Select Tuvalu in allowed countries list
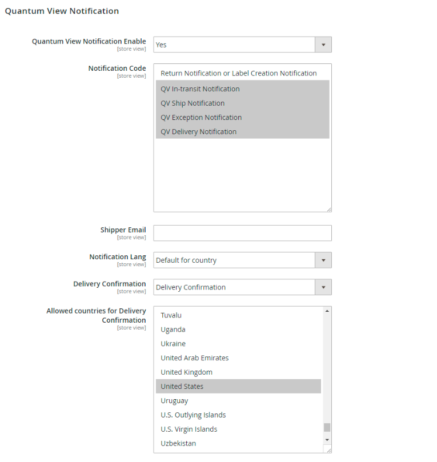 coord(171,315)
